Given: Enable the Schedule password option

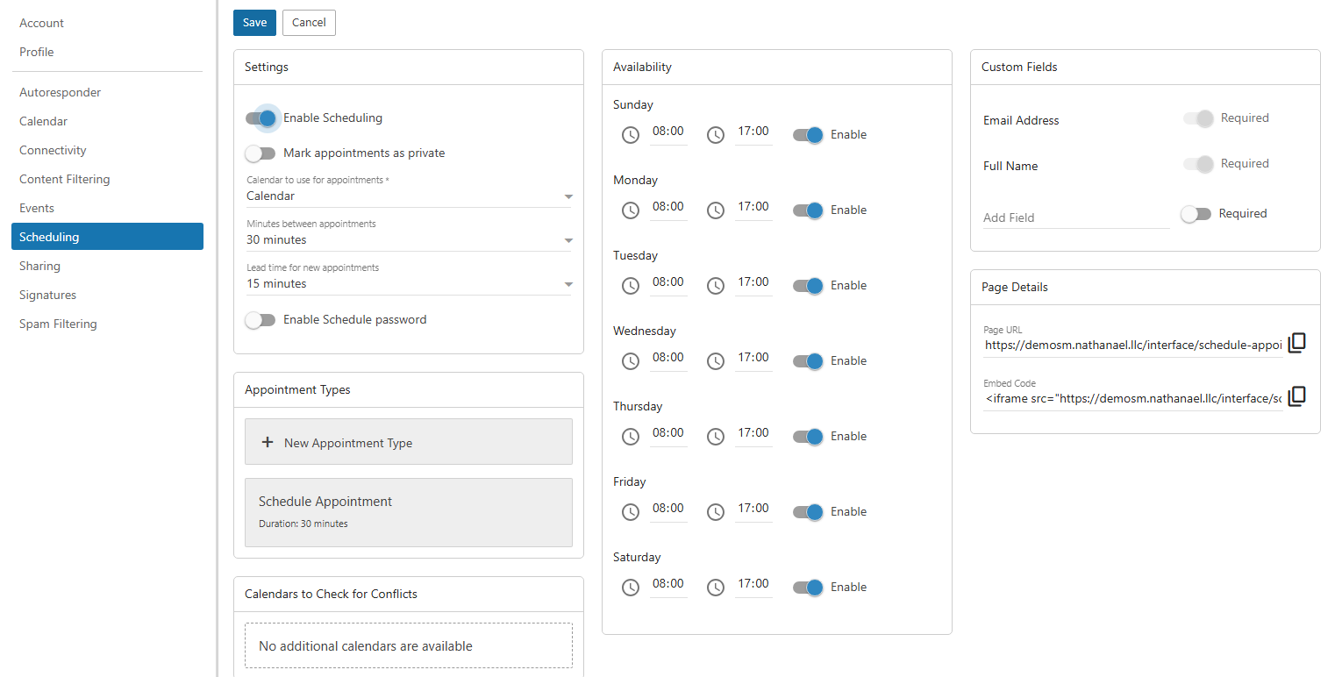Looking at the screenshot, I should click(261, 319).
